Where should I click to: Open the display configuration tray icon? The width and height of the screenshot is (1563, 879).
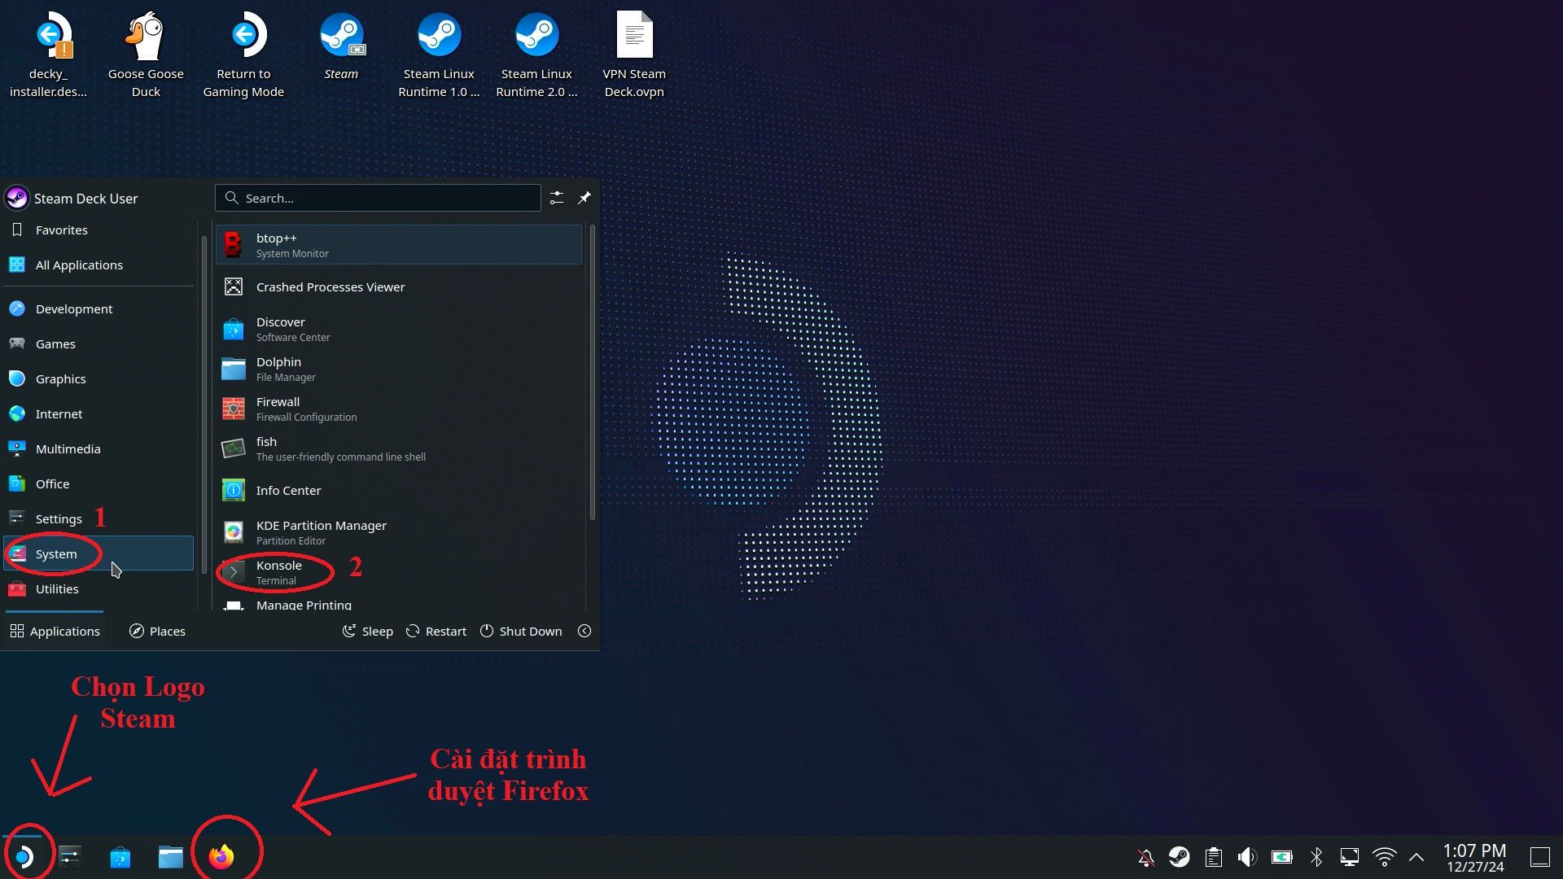tap(1350, 857)
